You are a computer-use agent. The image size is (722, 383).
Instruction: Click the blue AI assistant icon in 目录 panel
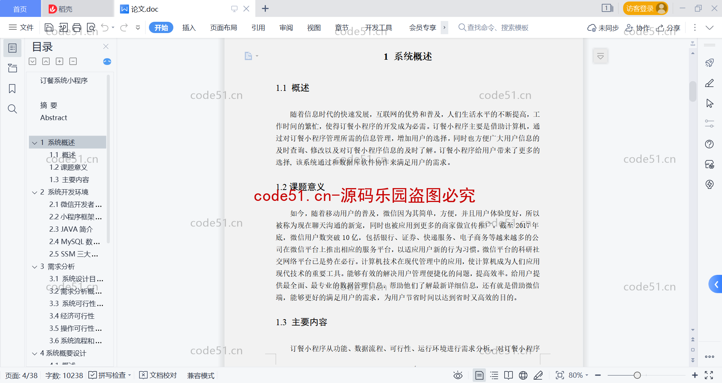pyautogui.click(x=107, y=62)
